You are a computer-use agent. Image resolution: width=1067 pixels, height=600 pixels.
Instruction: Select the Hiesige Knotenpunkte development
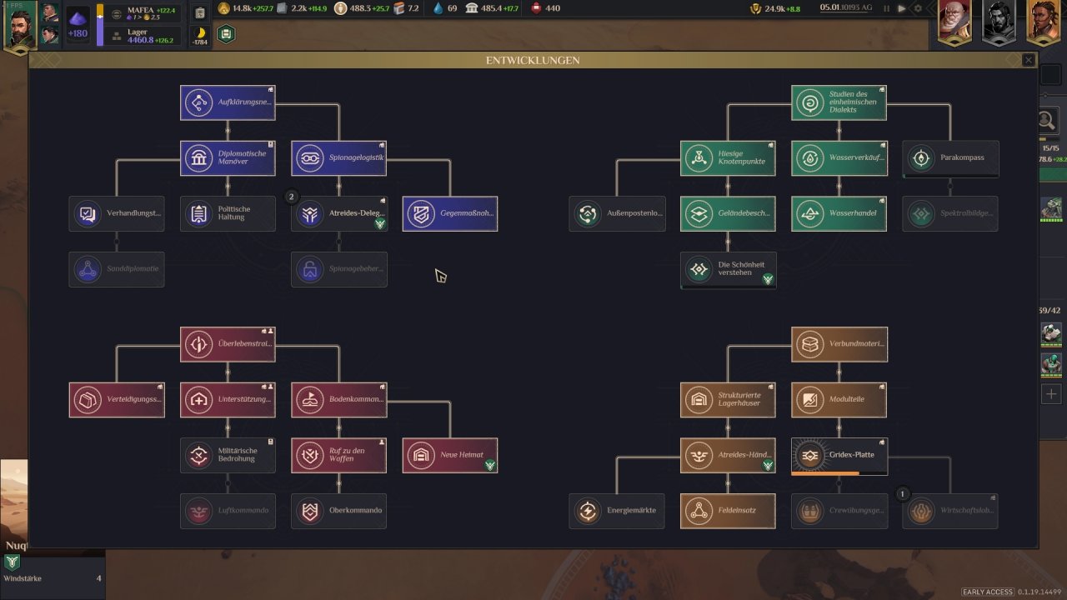coord(728,158)
